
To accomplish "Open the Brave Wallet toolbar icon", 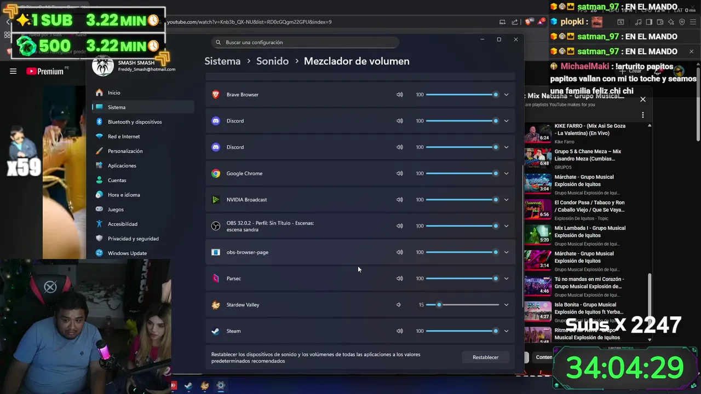I will click(x=660, y=22).
